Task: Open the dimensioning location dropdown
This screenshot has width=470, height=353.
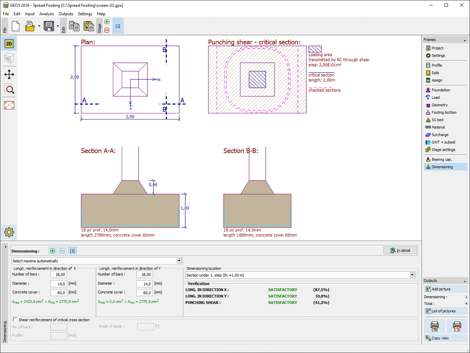Action: tap(412, 275)
